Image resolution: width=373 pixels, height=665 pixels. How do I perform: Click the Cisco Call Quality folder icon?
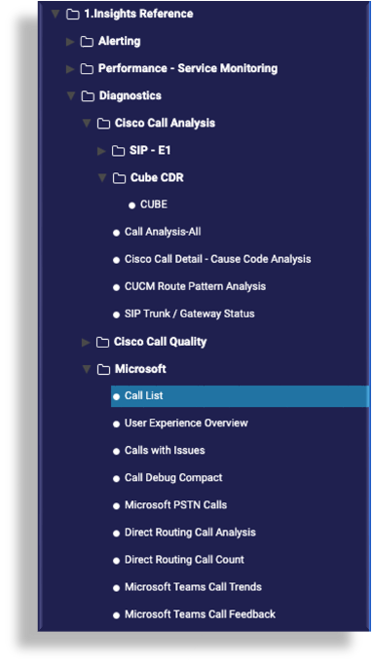point(102,343)
